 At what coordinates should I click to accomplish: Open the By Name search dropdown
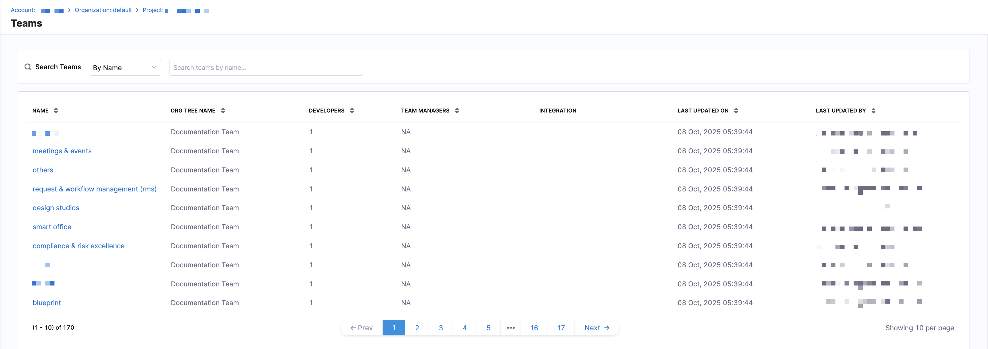pos(125,68)
